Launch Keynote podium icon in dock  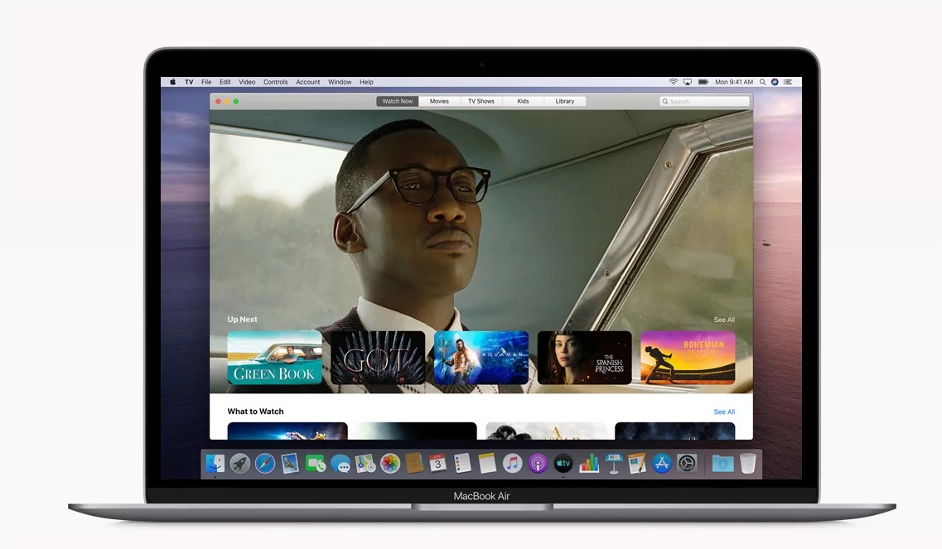tap(613, 463)
